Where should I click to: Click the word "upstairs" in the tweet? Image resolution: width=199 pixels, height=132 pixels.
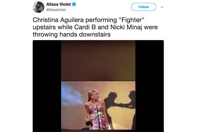coord(45,27)
